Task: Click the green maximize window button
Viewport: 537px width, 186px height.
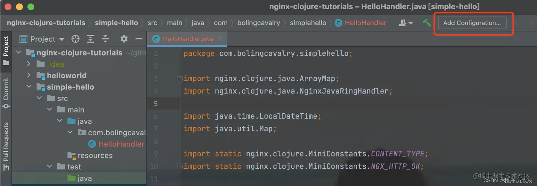Action: pyautogui.click(x=31, y=7)
